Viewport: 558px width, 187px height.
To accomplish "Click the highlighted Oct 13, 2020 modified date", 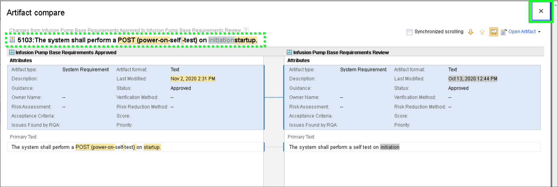I will [x=473, y=79].
